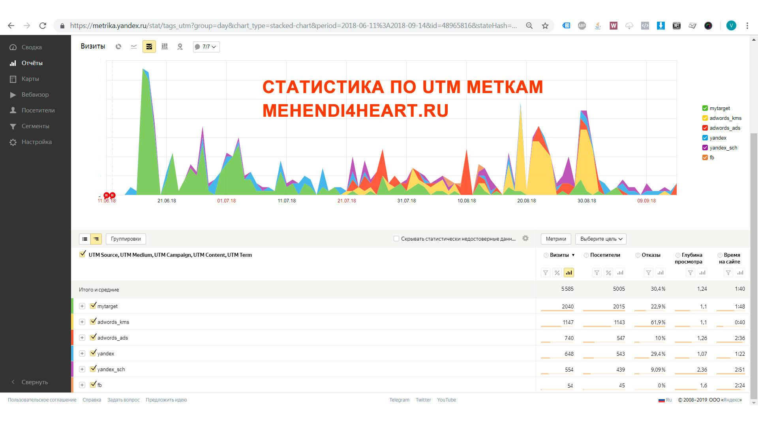
Task: Expand the adwords_kms row
Action: pyautogui.click(x=82, y=322)
